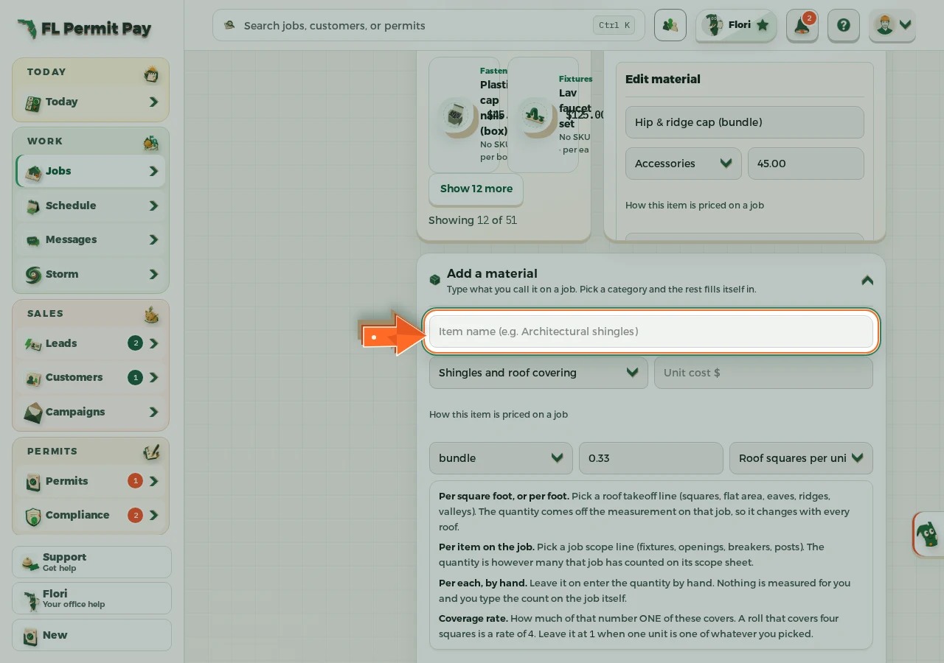944x663 pixels.
Task: Click the 45.00 cost field in Edit material
Action: tap(805, 164)
